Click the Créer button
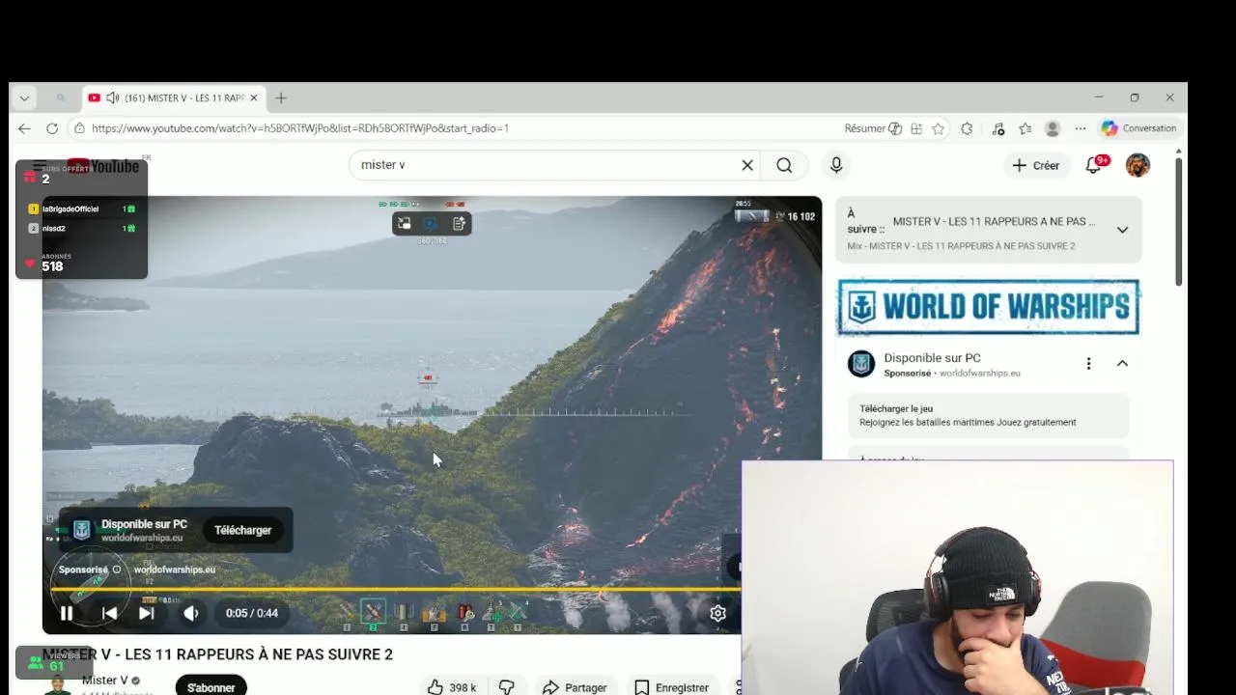 pos(1036,165)
